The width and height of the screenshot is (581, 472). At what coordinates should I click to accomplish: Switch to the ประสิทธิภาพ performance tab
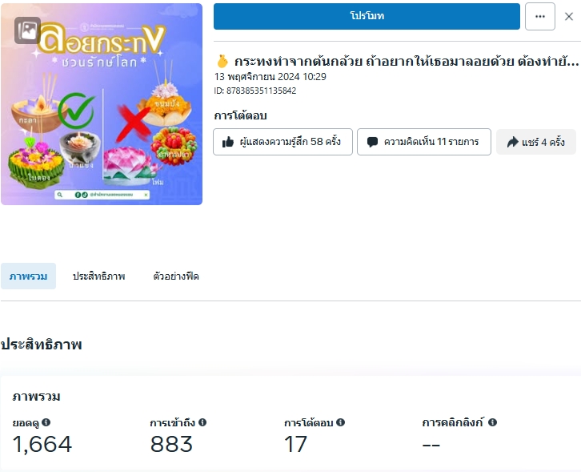[98, 276]
